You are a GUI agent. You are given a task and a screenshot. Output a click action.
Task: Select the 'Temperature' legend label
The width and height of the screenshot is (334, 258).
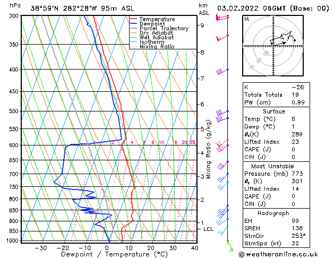pyautogui.click(x=157, y=19)
